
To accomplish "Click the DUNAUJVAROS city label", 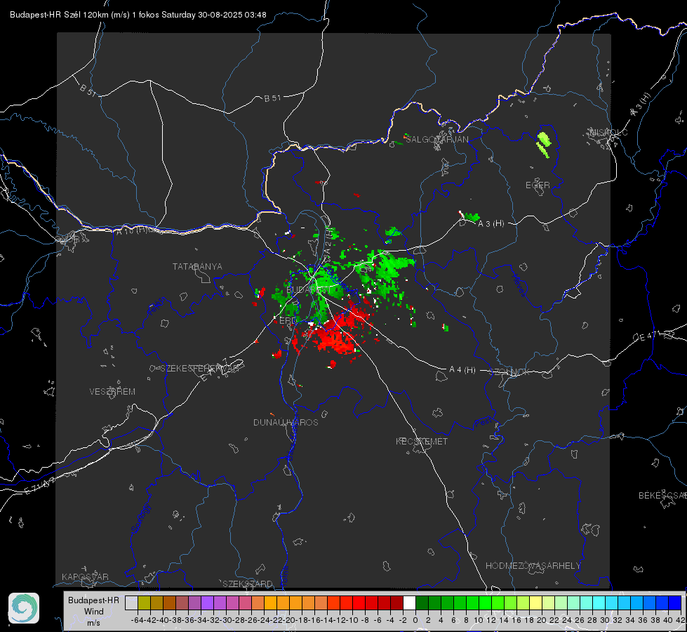I will [x=286, y=422].
